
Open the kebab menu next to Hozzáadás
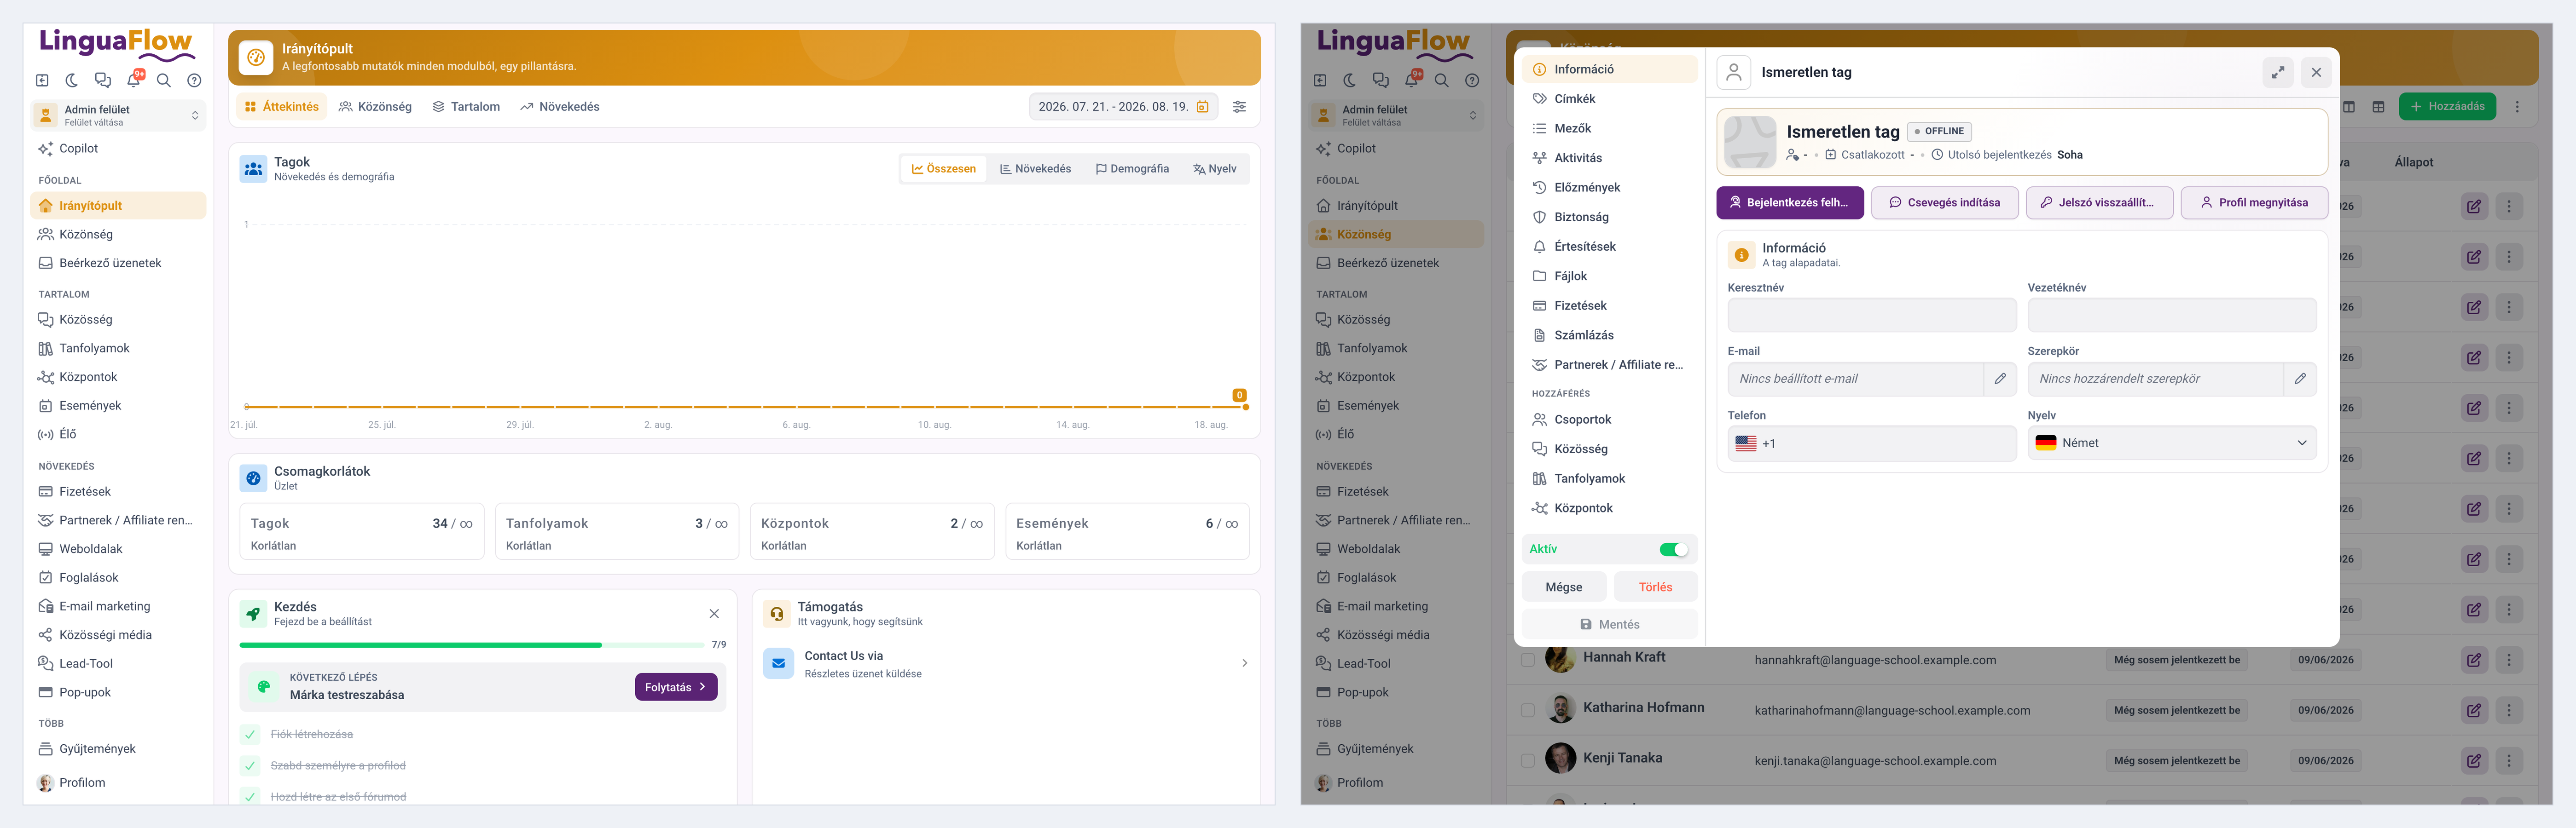click(2518, 107)
